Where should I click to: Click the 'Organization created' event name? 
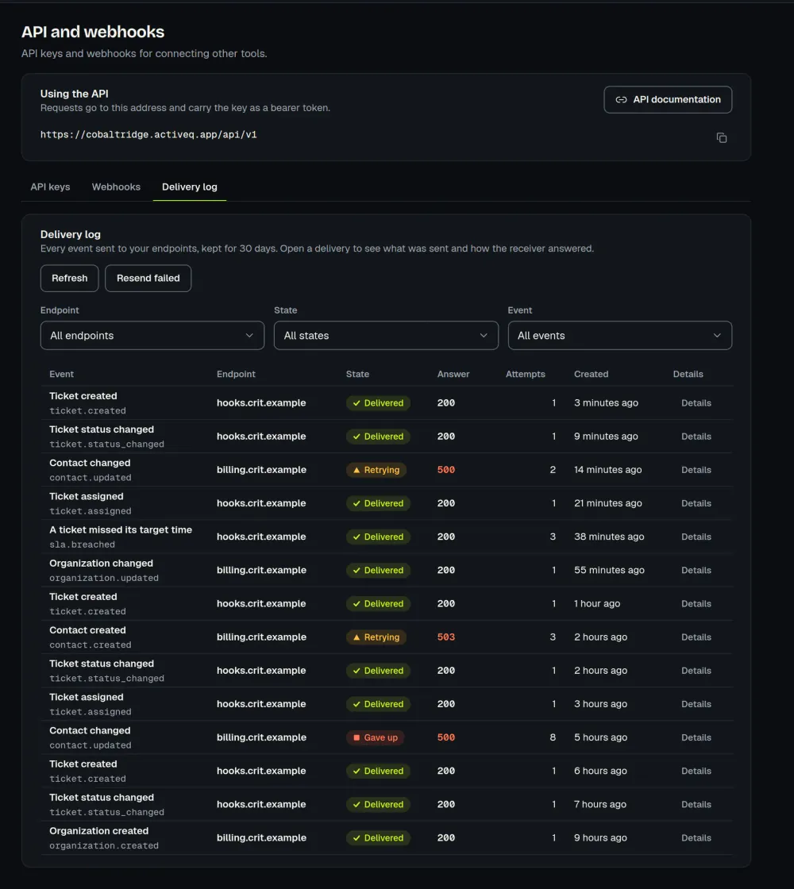coord(98,831)
